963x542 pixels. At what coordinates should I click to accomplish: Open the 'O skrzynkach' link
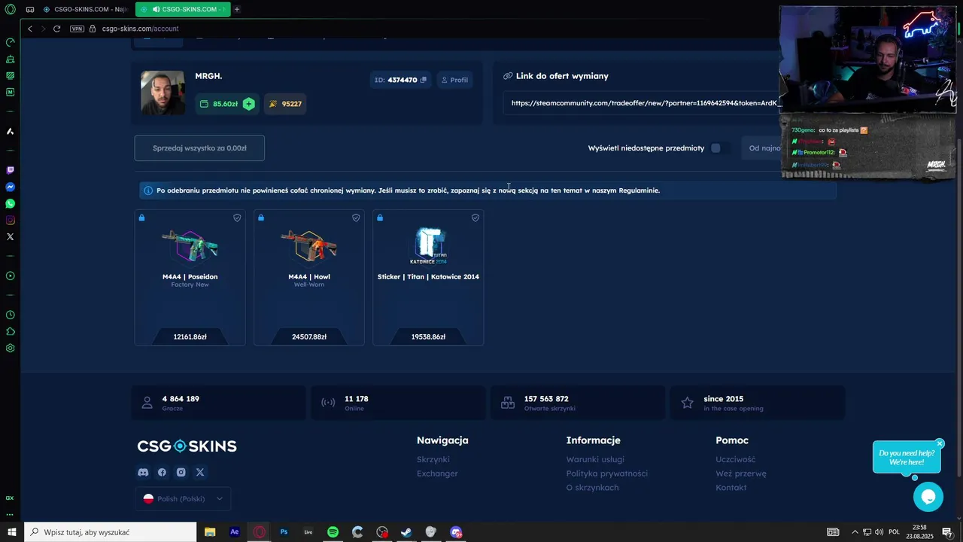pos(593,488)
